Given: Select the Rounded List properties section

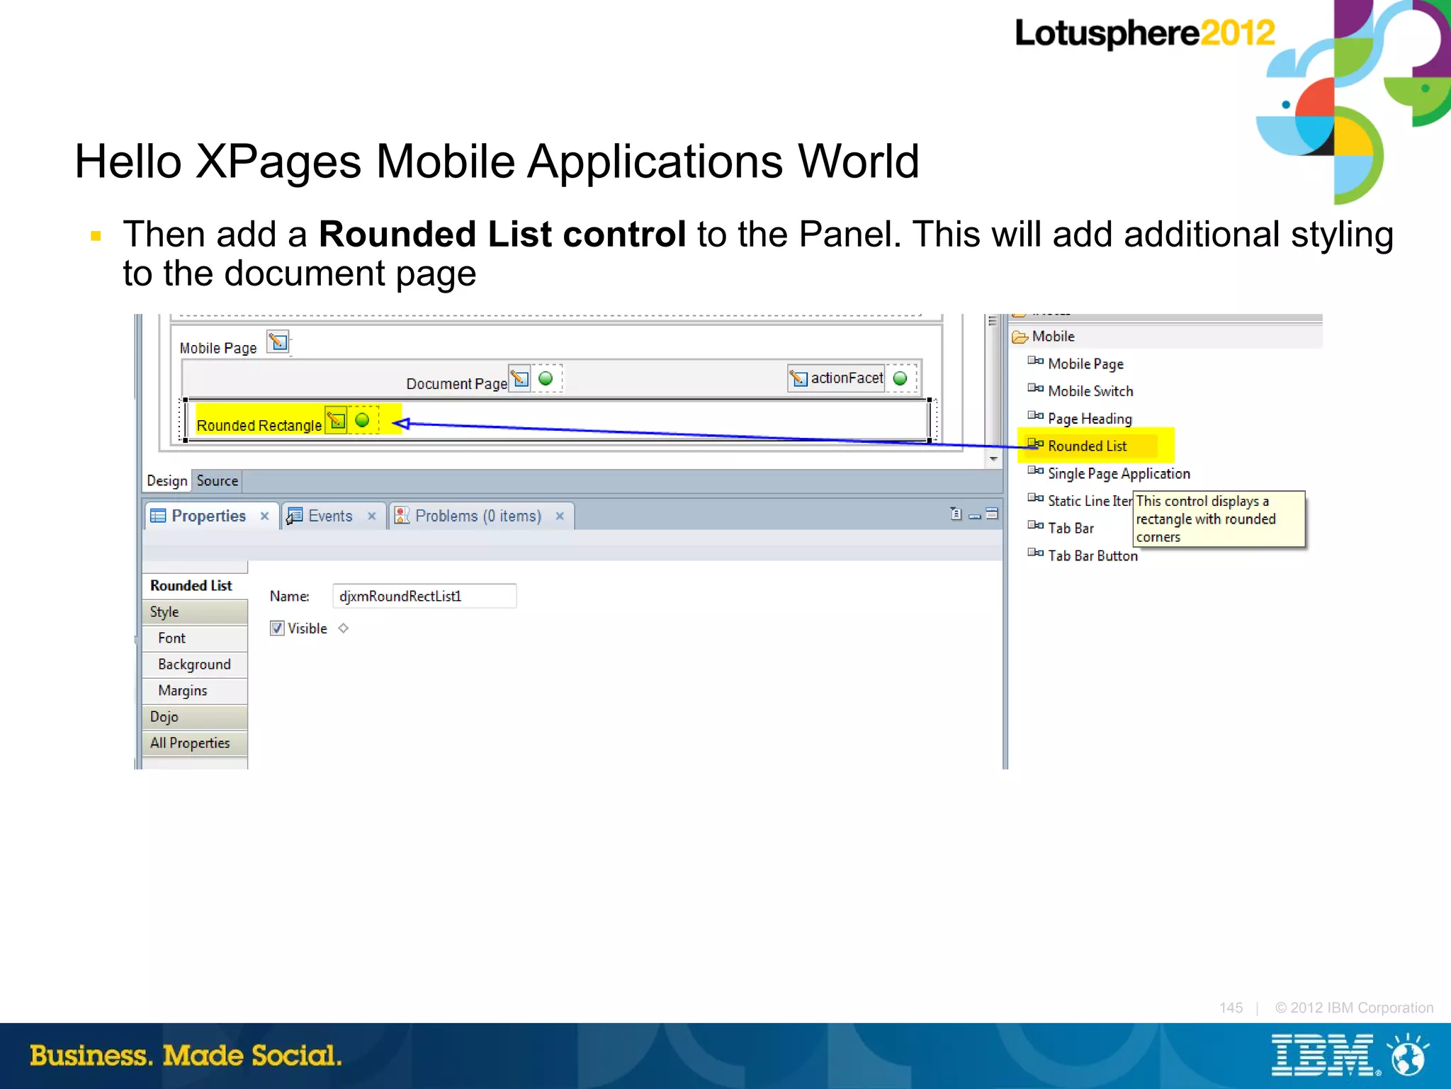Looking at the screenshot, I should (x=195, y=586).
